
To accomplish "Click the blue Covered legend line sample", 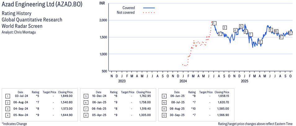I will click(149, 8).
